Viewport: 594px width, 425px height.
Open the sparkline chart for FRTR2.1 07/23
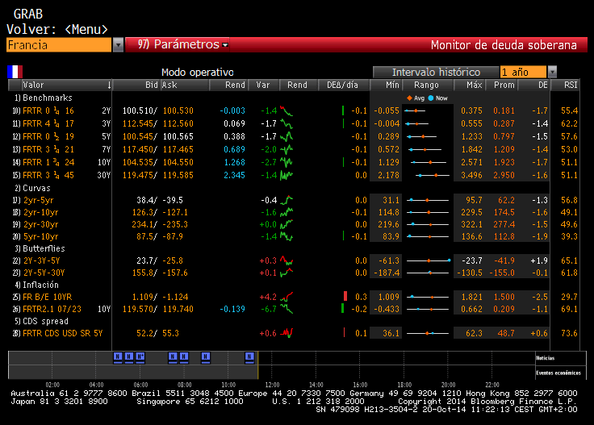287,309
